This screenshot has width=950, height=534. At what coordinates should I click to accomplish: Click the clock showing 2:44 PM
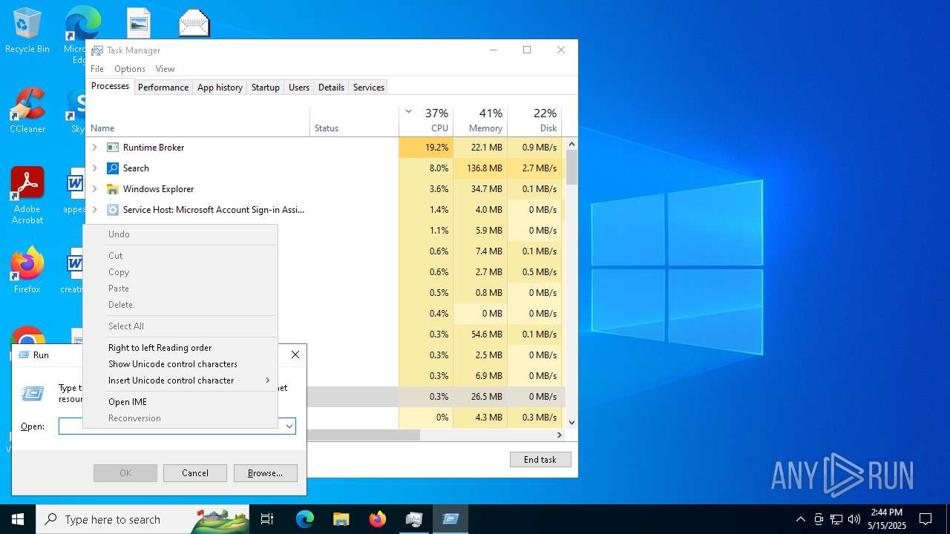point(887,512)
